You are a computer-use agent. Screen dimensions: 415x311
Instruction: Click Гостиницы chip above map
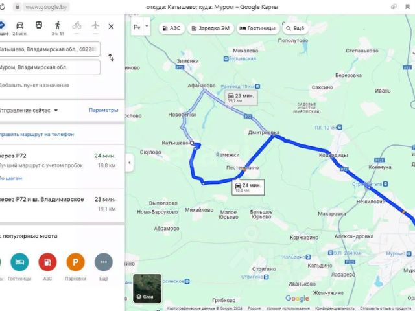258,29
